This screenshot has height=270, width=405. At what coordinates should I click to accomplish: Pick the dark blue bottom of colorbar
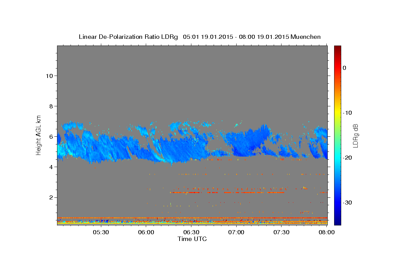point(337,222)
